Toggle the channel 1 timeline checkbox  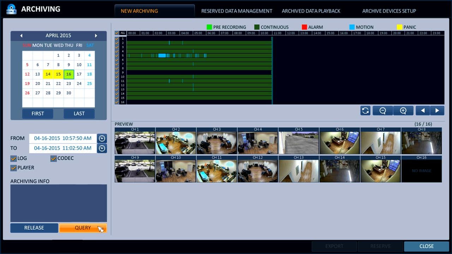[117, 38]
